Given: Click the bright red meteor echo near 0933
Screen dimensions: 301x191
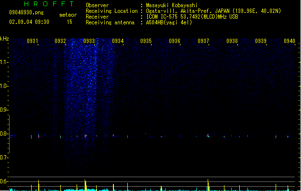Looking at the screenshot, I should (86, 136).
